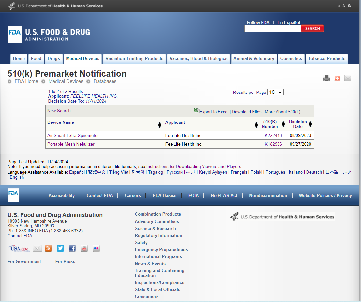Screen dimensions: 361x302
Task: Click the Export to Excel link
Action: [214, 112]
